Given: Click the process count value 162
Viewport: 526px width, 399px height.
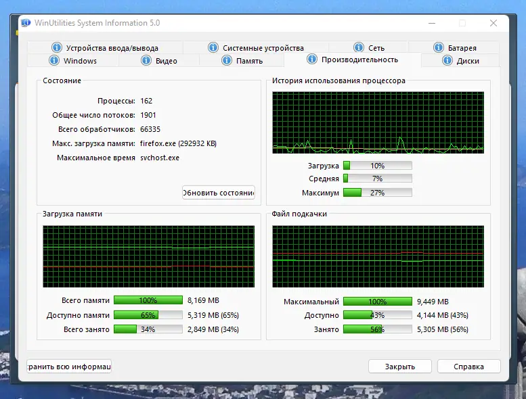Looking at the screenshot, I should [x=146, y=101].
